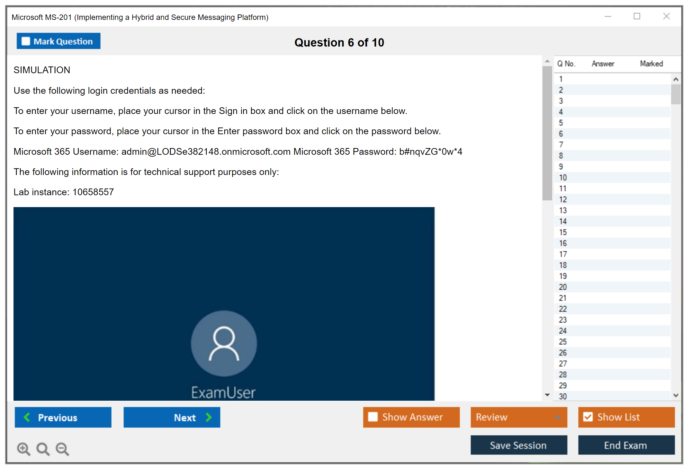Image resolution: width=691 pixels, height=472 pixels.
Task: Select question 25 in the list
Action: point(563,342)
